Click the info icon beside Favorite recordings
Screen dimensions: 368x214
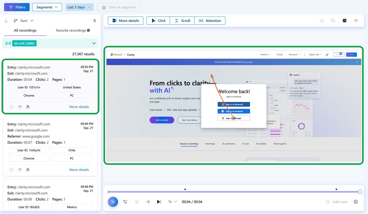point(88,30)
